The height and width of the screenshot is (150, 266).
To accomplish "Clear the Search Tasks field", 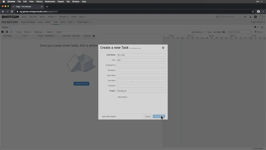I will point(250,32).
